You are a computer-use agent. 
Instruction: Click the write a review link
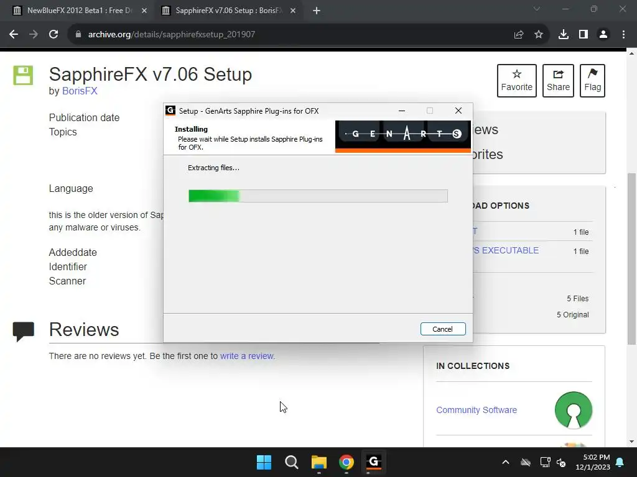pos(247,356)
